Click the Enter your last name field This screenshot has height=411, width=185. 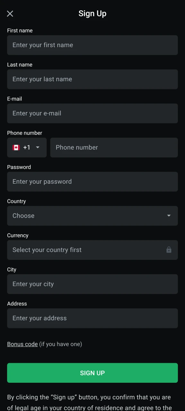92,79
